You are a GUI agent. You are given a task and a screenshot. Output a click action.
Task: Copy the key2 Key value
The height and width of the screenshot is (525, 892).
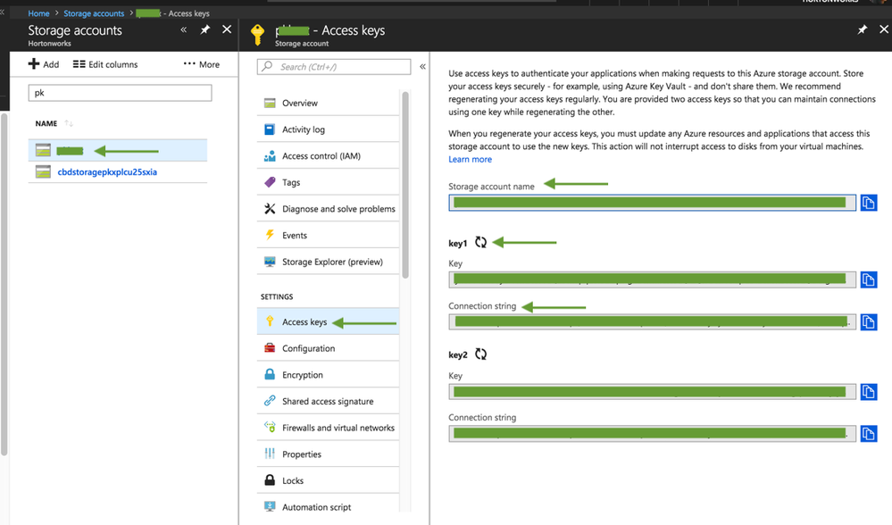click(x=869, y=391)
